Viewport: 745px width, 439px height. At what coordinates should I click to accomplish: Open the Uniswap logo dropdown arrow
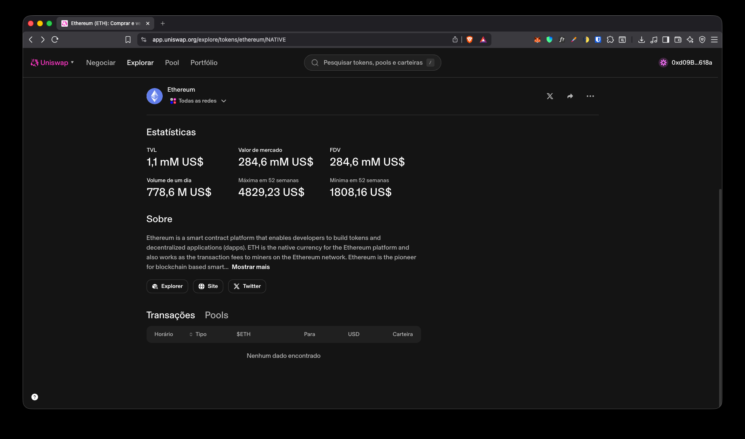72,62
